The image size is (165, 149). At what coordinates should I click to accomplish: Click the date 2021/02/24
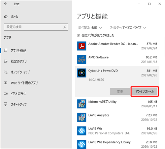(149, 48)
